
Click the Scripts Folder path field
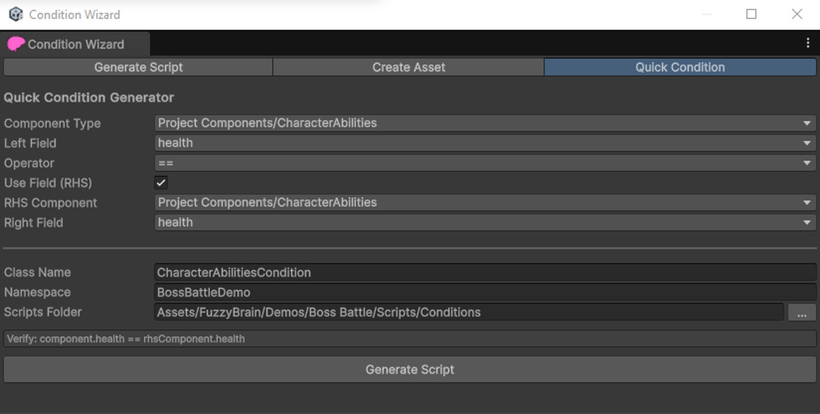click(x=469, y=312)
